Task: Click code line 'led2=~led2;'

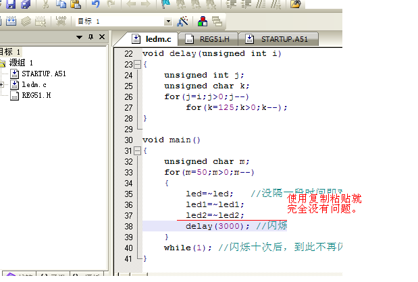Action: pos(215,215)
